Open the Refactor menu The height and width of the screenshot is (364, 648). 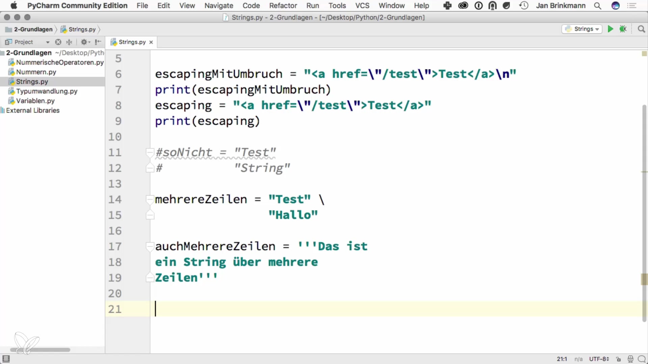(x=283, y=6)
